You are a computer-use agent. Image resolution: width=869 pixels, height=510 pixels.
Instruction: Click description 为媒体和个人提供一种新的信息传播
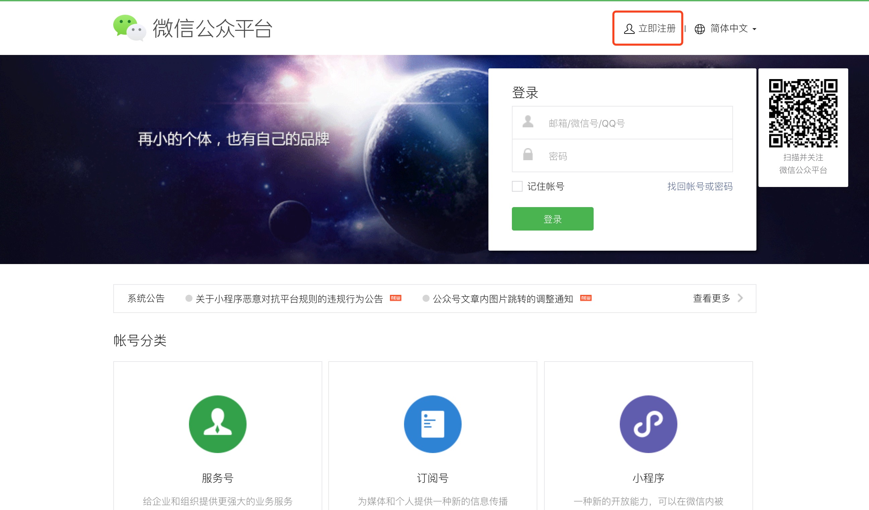click(x=433, y=501)
